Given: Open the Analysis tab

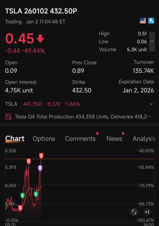Looking at the screenshot, I should pyautogui.click(x=144, y=139).
